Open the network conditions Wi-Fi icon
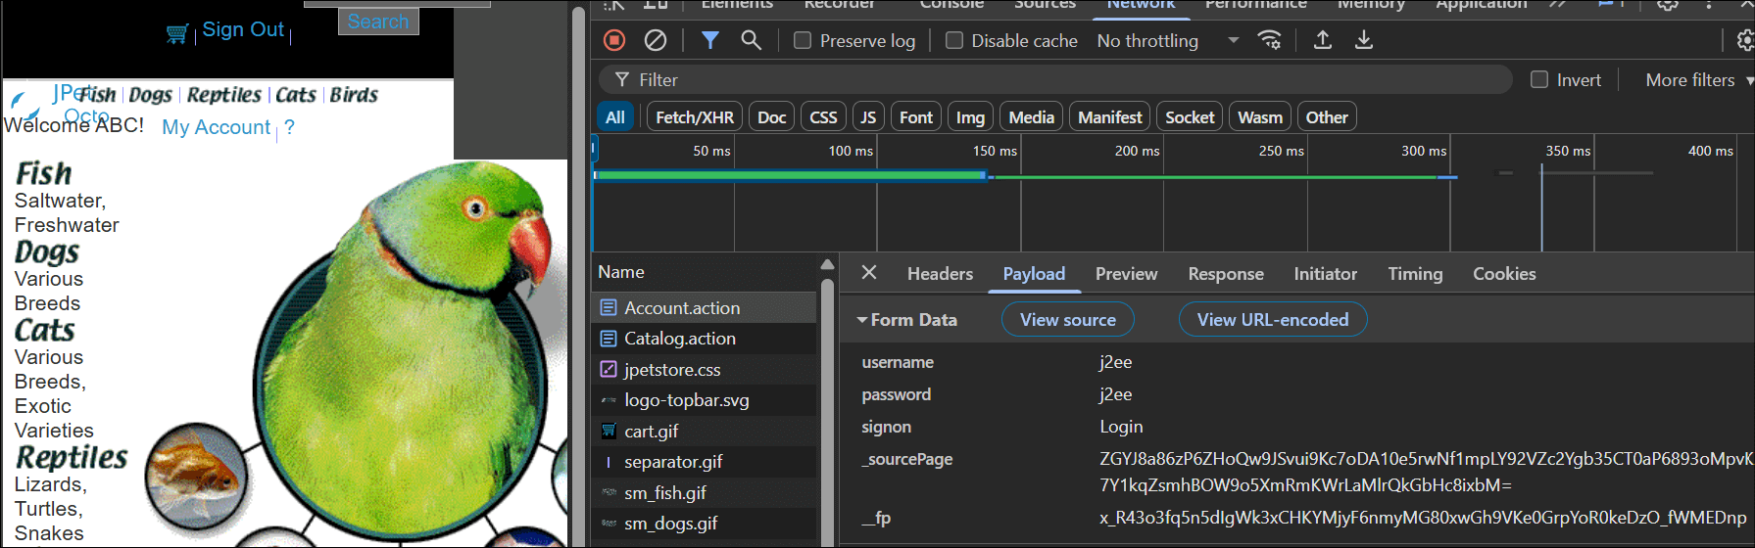 tap(1270, 40)
